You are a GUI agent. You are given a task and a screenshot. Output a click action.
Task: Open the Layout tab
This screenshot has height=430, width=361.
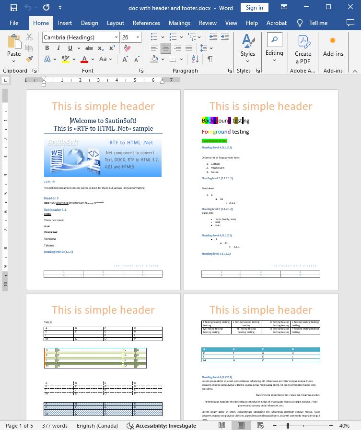pos(115,23)
